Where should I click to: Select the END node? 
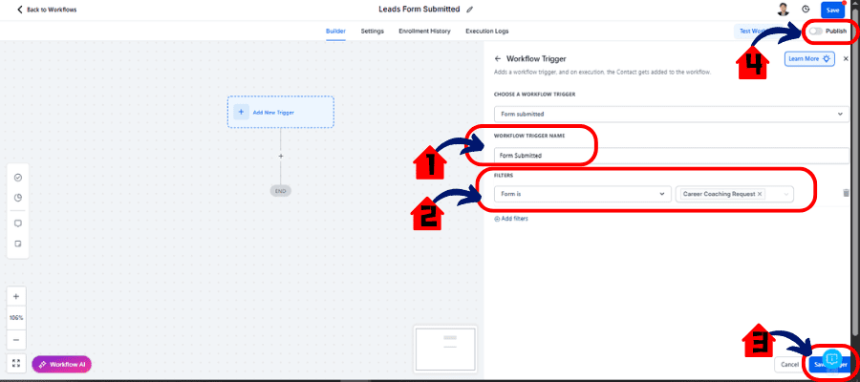point(280,191)
